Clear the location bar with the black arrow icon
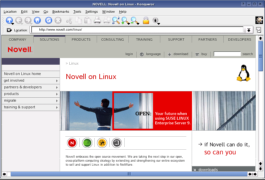 [x=9, y=30]
